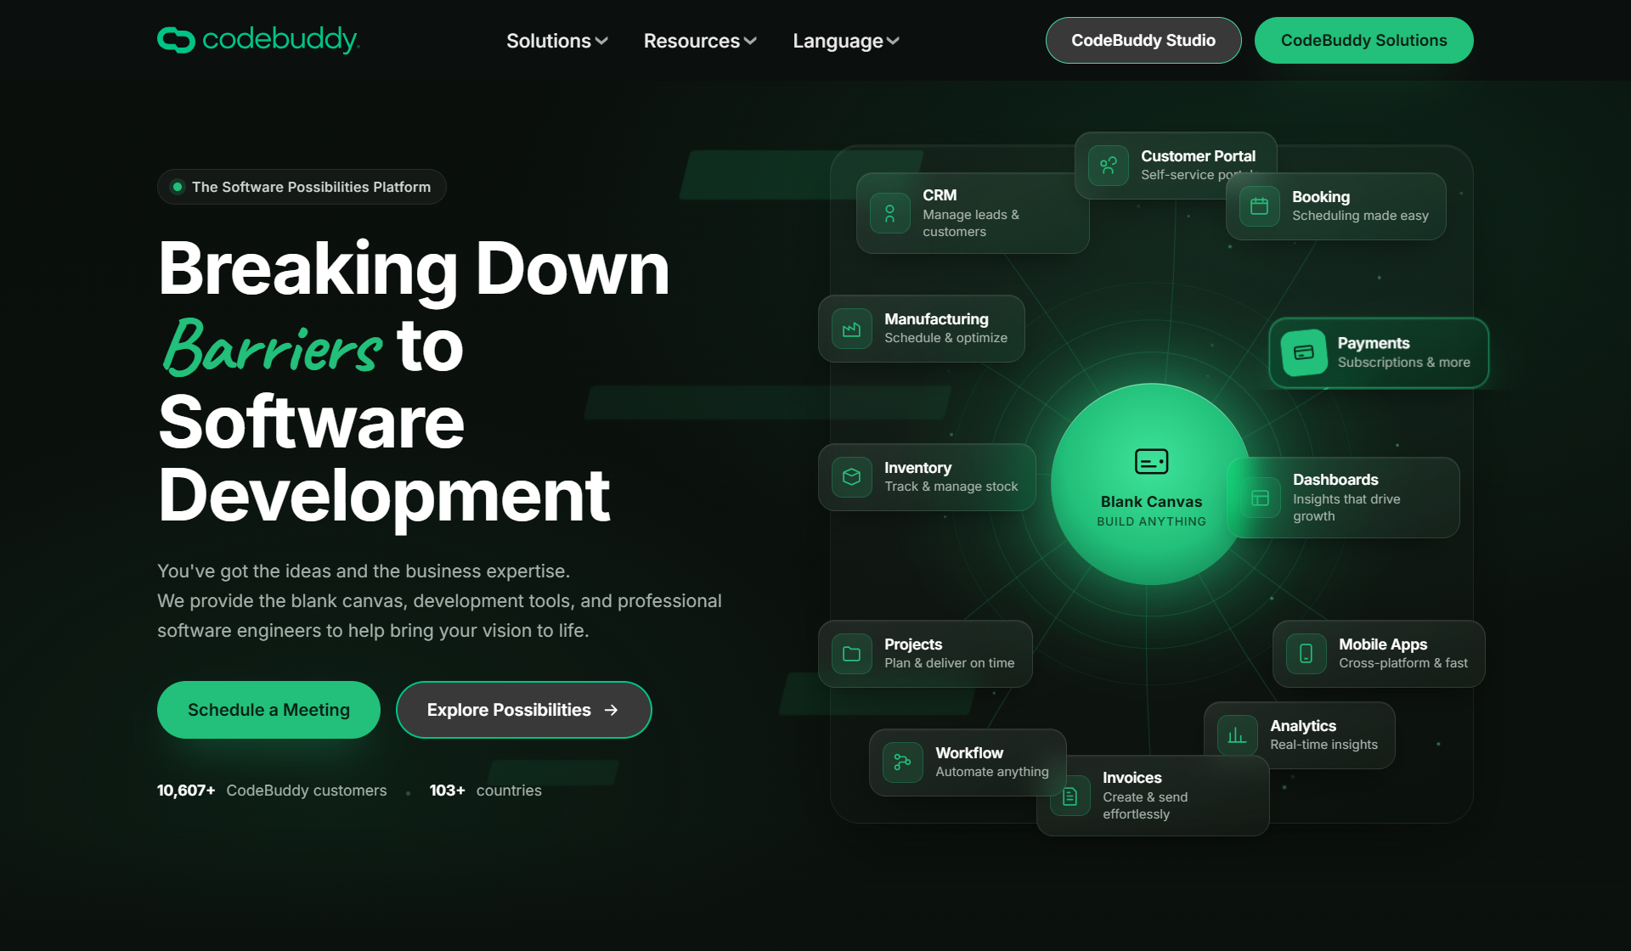Image resolution: width=1631 pixels, height=951 pixels.
Task: Click the Inventory box icon
Action: pyautogui.click(x=852, y=477)
